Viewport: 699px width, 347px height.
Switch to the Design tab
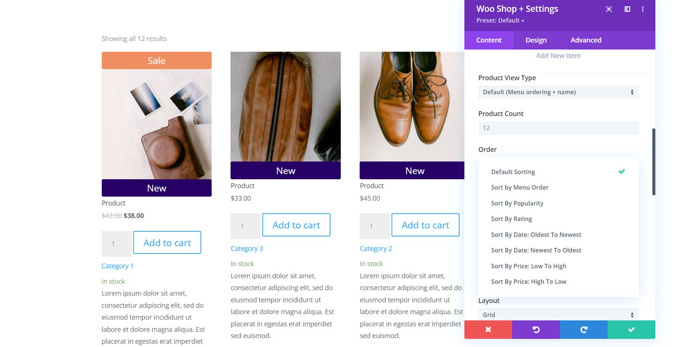tap(536, 40)
